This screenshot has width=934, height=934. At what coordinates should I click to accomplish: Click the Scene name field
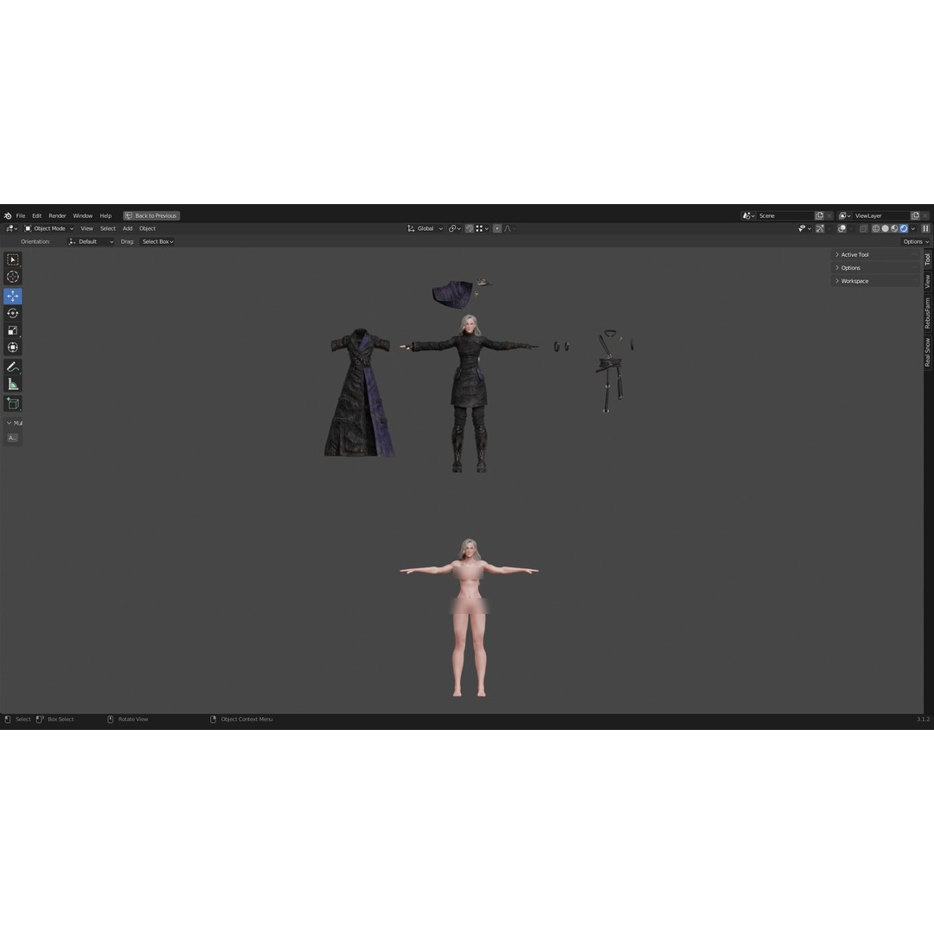click(x=785, y=215)
